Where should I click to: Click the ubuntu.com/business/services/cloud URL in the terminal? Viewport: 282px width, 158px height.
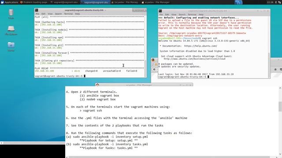point(194,59)
